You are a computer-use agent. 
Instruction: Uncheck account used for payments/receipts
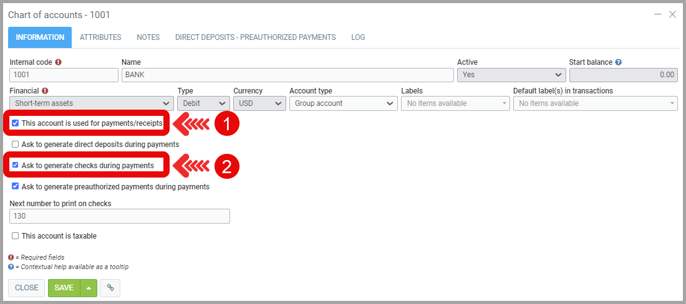pyautogui.click(x=16, y=123)
